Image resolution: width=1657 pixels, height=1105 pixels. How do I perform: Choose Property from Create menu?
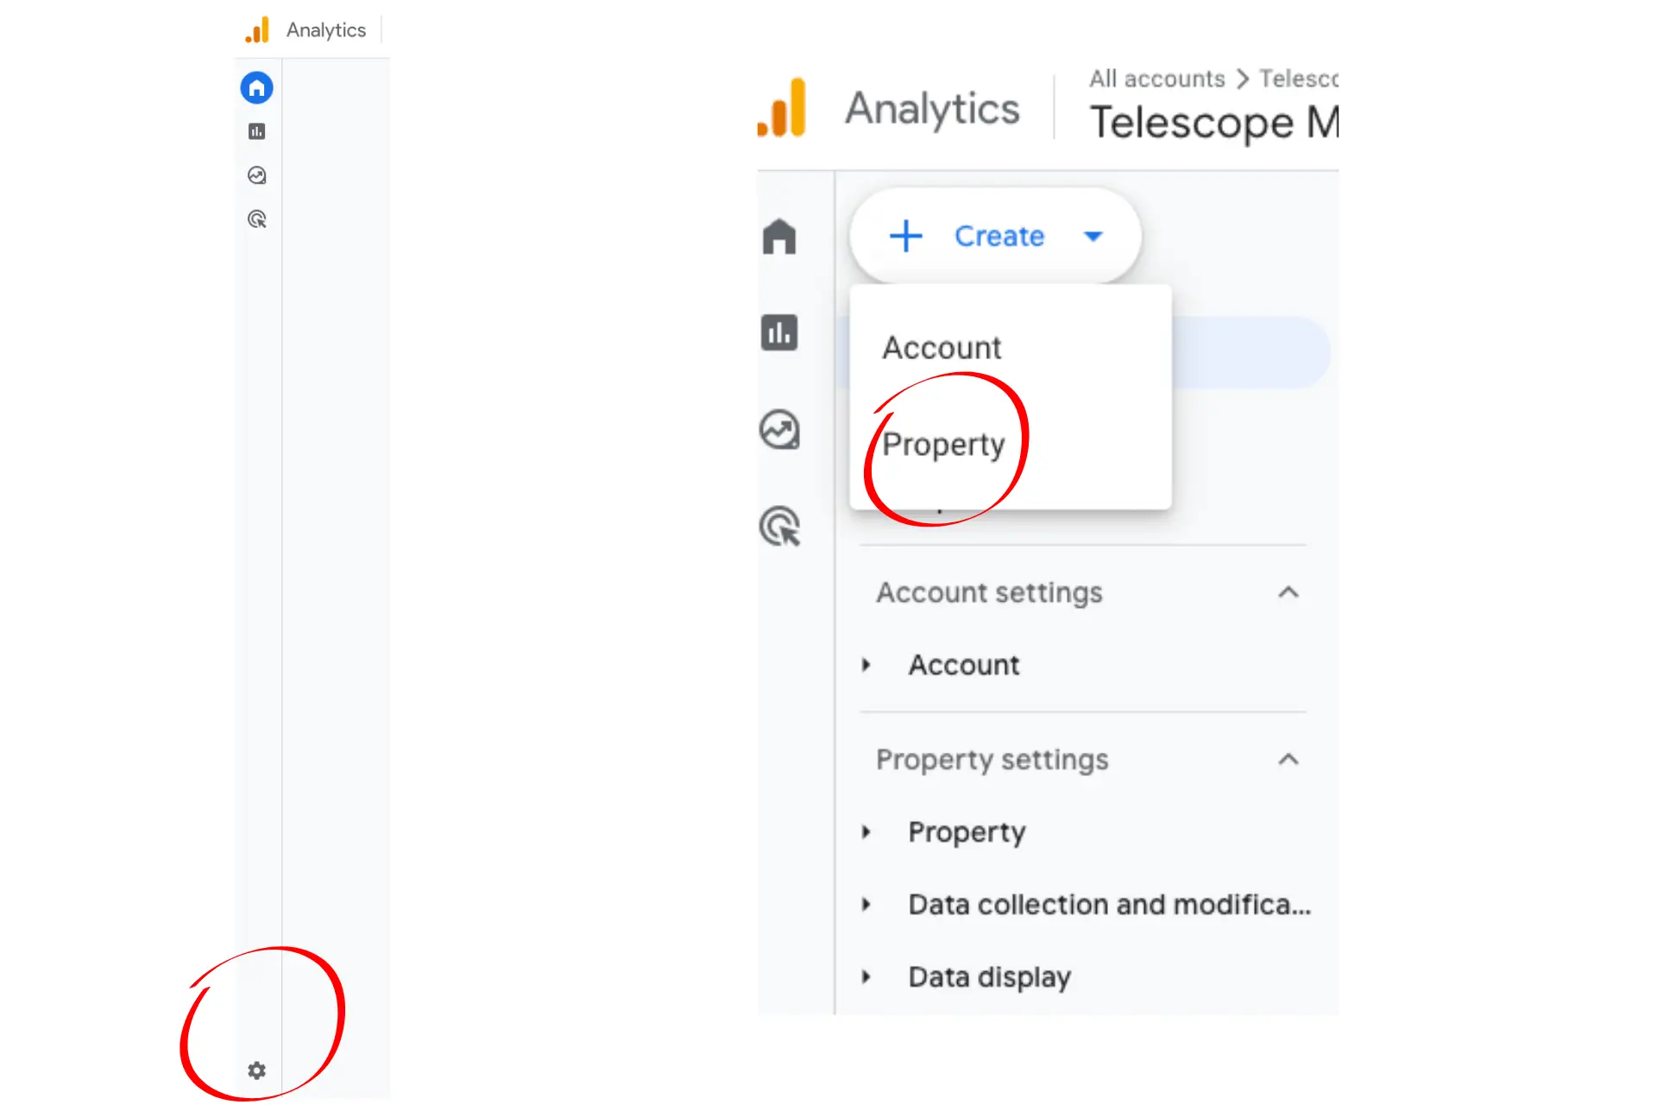point(1011,445)
